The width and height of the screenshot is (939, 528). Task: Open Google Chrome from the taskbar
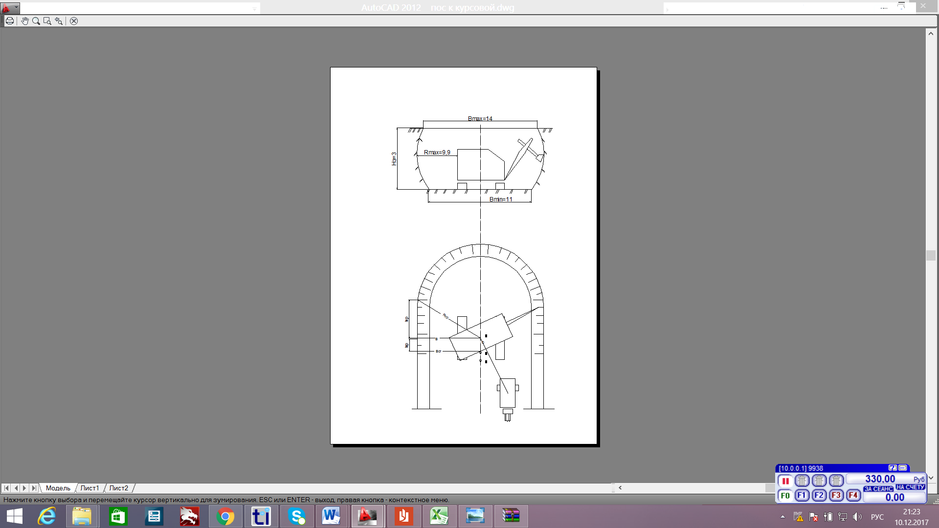pyautogui.click(x=225, y=516)
